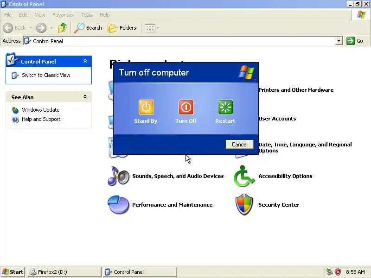Open the Tools menu
Image resolution: width=371 pixels, height=278 pixels.
(87, 15)
